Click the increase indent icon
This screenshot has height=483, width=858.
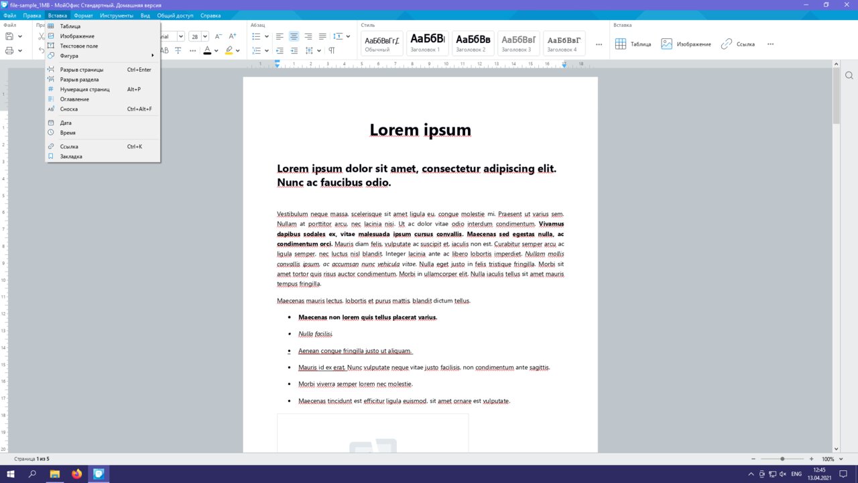tap(294, 50)
